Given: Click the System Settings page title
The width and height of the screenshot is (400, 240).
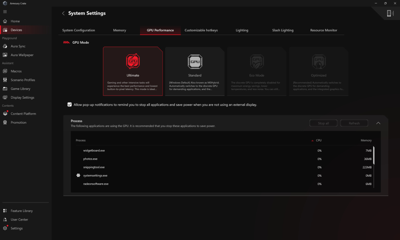Looking at the screenshot, I should click(x=87, y=13).
